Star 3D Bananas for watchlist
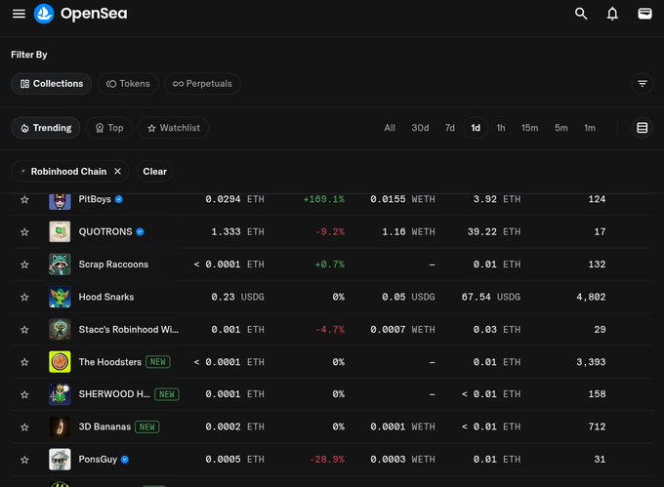664x487 pixels. 24,426
